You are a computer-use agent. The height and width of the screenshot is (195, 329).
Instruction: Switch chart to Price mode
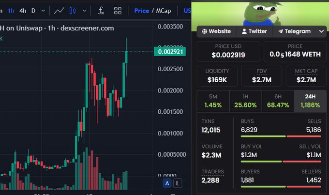(142, 11)
